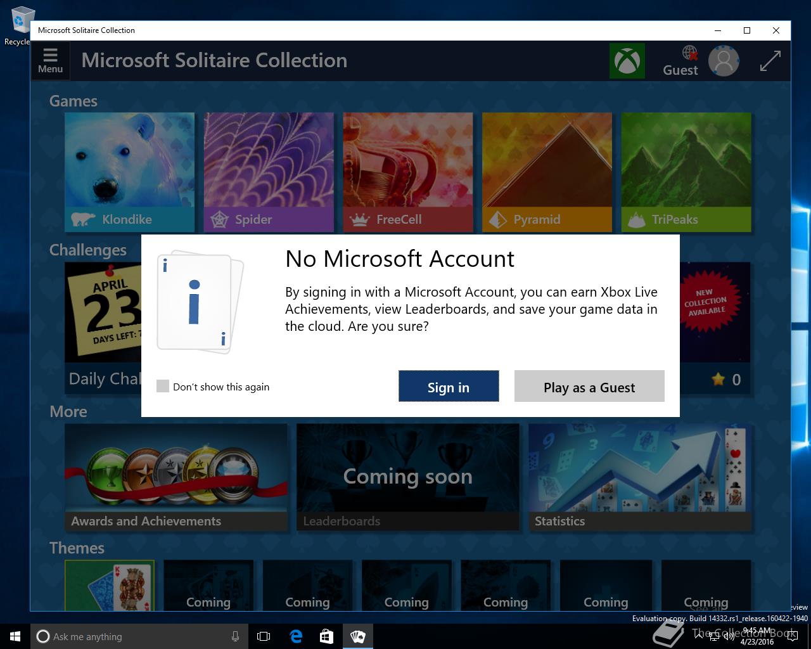Start the TriPeaks game tile

(x=686, y=172)
